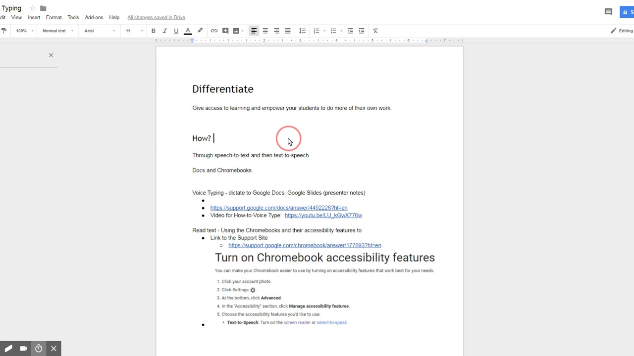
Task: Open chromebook answer 177893 support link
Action: pos(305,245)
